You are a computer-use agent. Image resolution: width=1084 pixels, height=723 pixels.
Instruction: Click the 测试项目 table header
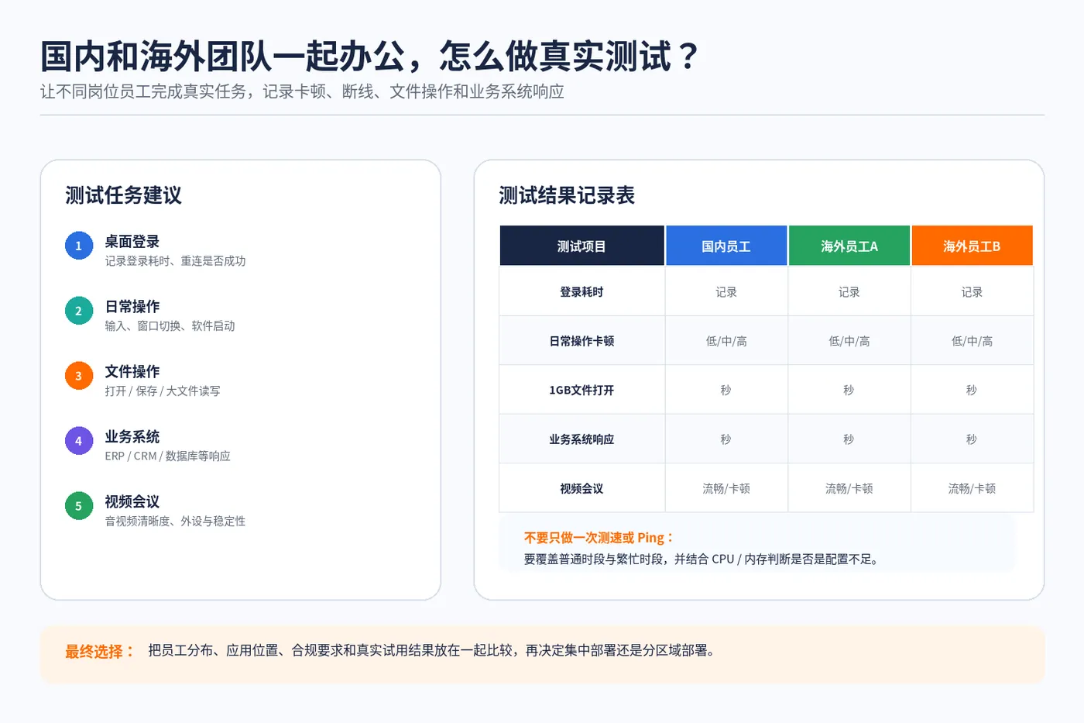[581, 246]
